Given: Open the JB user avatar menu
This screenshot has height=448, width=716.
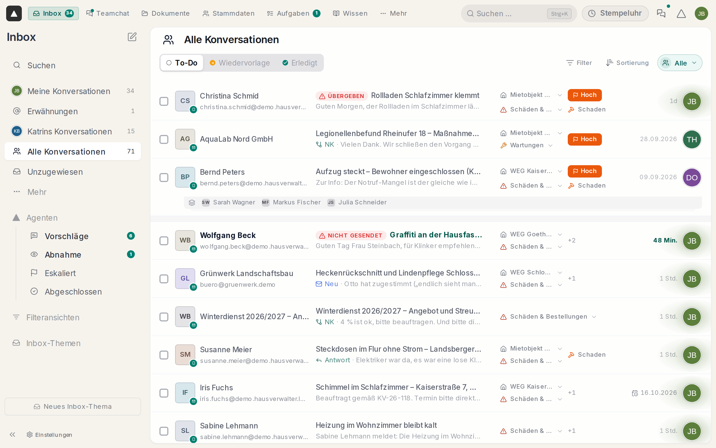Looking at the screenshot, I should (x=701, y=14).
